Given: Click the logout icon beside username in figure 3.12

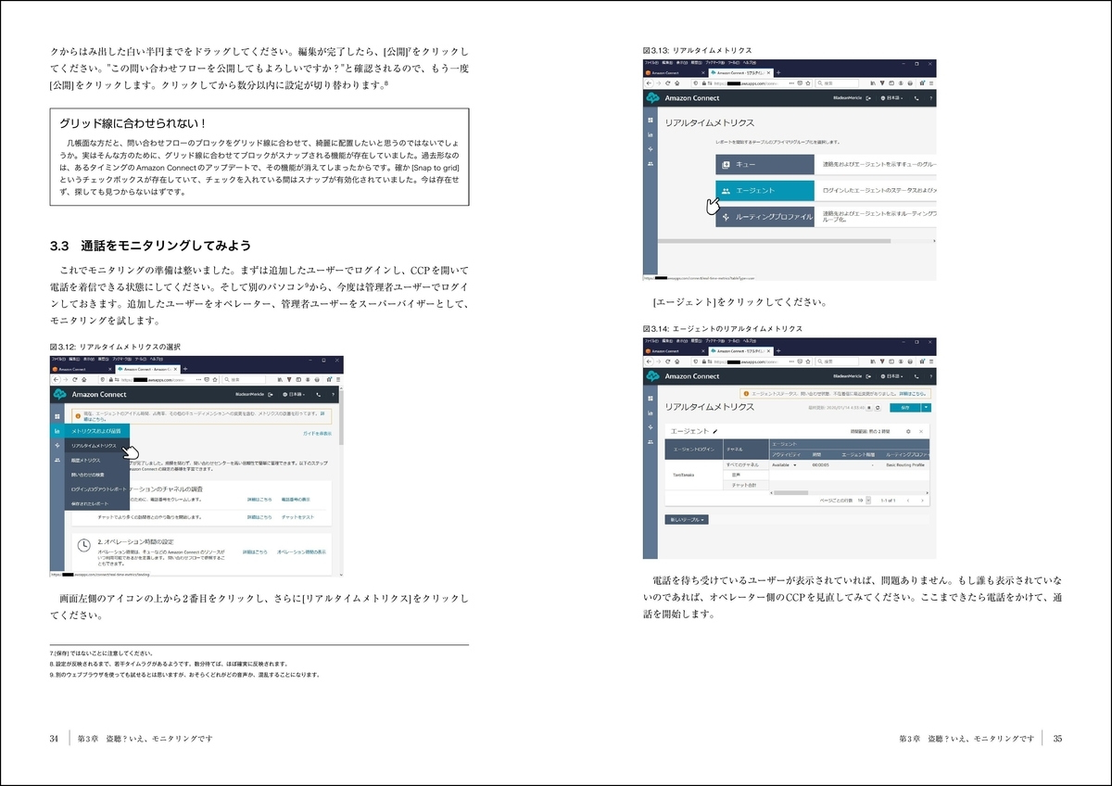Looking at the screenshot, I should [271, 394].
